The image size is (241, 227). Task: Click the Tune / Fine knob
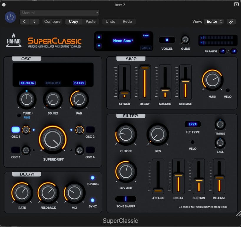point(27,100)
